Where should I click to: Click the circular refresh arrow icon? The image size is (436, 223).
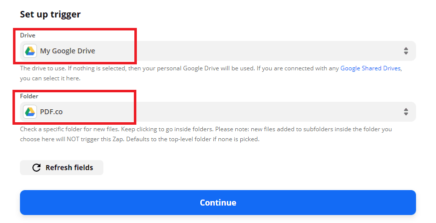click(x=36, y=168)
